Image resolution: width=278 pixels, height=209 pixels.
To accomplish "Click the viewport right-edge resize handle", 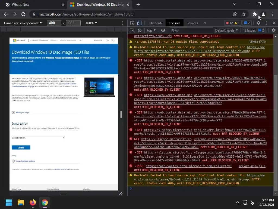I will coord(121,114).
